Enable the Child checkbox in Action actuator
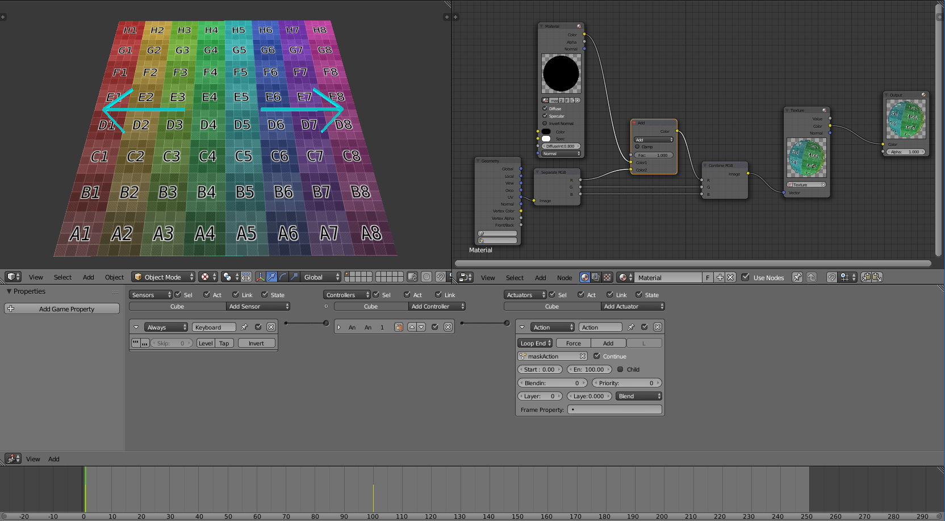This screenshot has height=521, width=945. pos(620,369)
